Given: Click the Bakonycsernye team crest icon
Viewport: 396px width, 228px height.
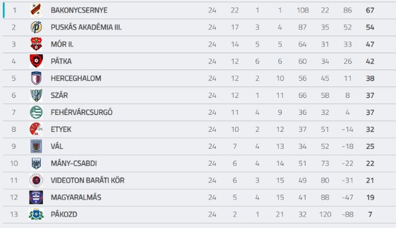Looking at the screenshot, I should (x=36, y=10).
